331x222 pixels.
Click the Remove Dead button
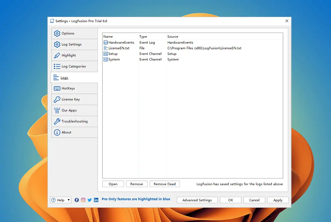pos(165,184)
